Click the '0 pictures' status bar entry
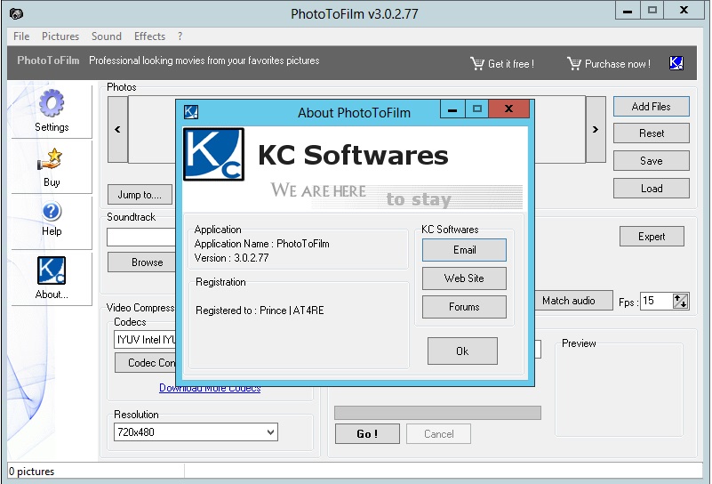This screenshot has height=484, width=712. 32,472
